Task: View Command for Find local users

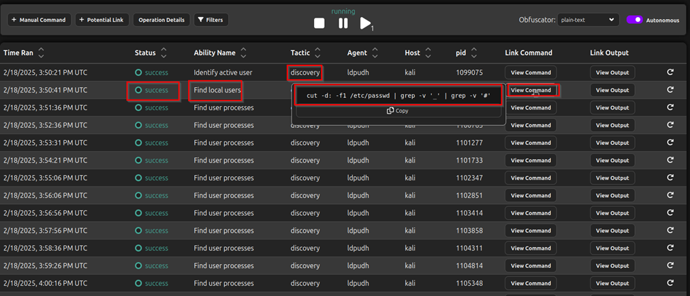Action: 531,91
